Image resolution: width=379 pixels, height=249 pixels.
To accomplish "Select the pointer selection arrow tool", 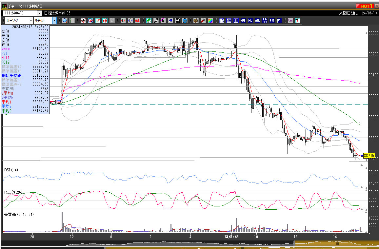I will pyautogui.click(x=163, y=21).
